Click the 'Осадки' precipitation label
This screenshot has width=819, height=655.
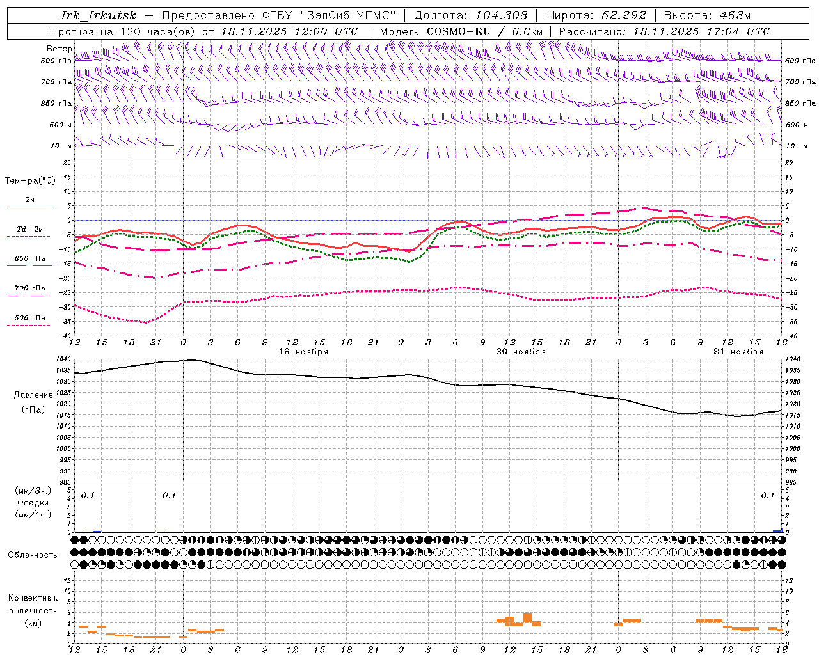(x=33, y=503)
